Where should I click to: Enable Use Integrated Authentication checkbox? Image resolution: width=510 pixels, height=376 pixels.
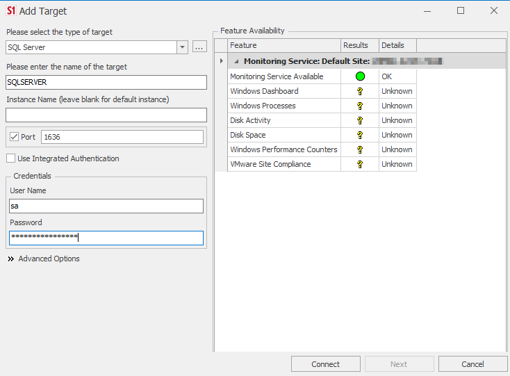[10, 158]
